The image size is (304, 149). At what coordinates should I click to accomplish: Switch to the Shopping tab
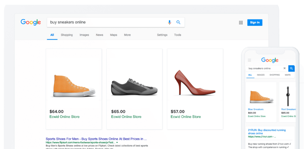67,35
